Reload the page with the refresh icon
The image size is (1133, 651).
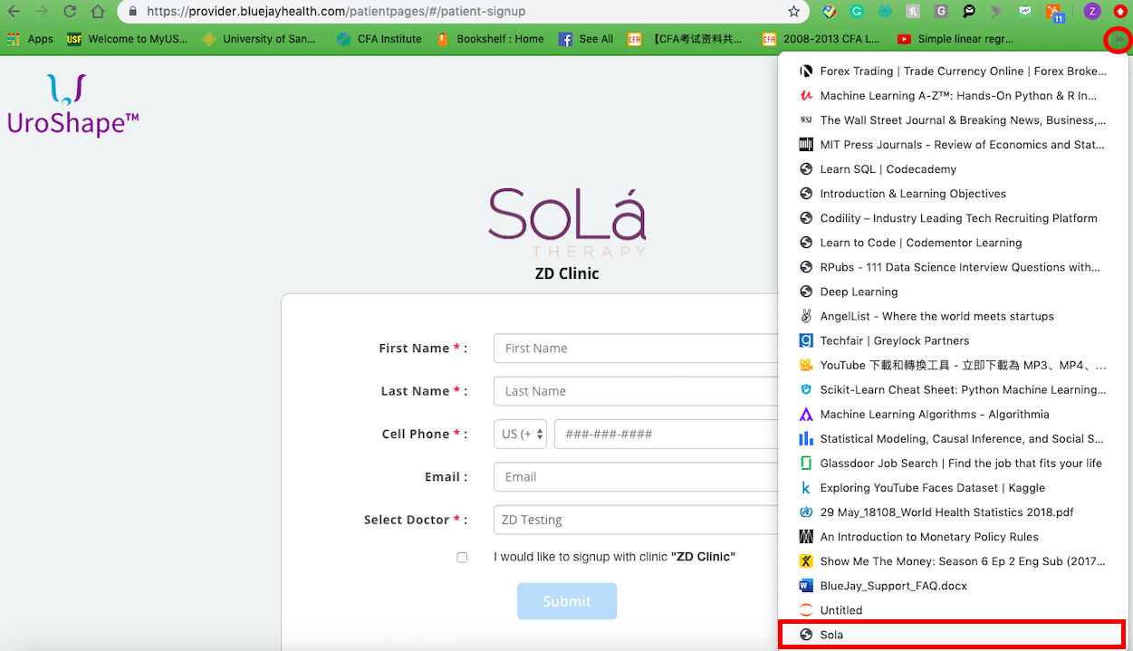coord(69,12)
